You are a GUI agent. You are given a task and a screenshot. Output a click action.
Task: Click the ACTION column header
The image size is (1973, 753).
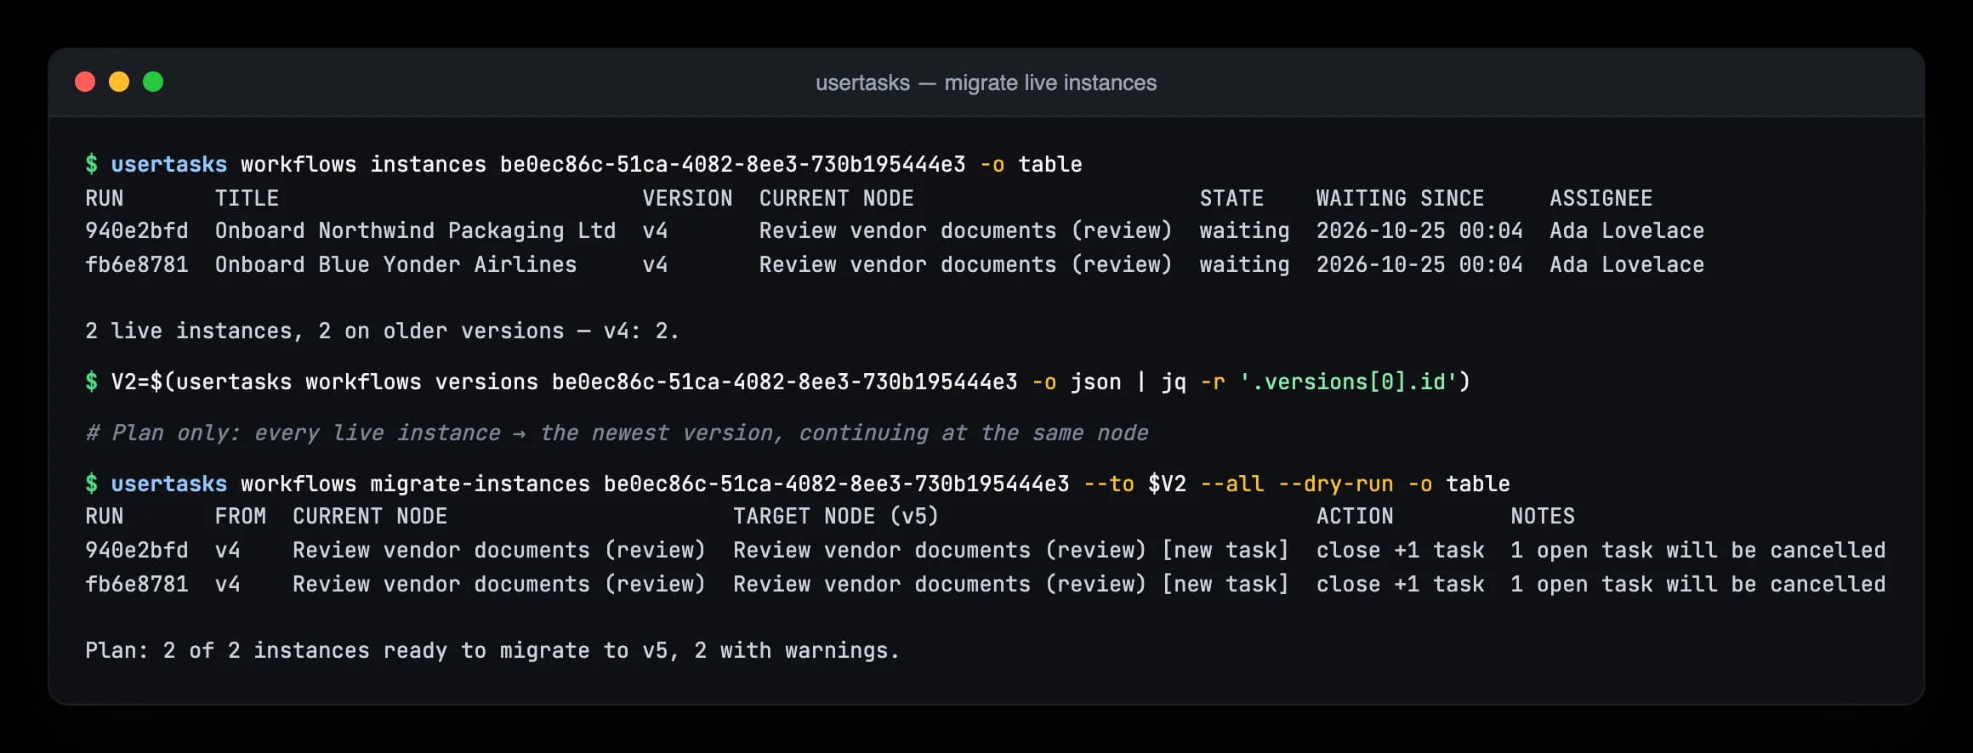[x=1355, y=516]
